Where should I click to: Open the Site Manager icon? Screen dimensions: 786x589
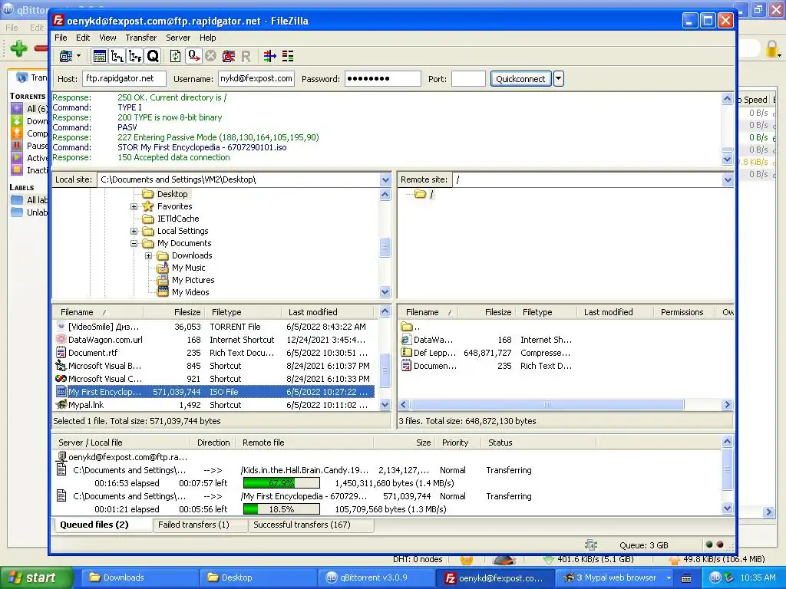[x=66, y=56]
